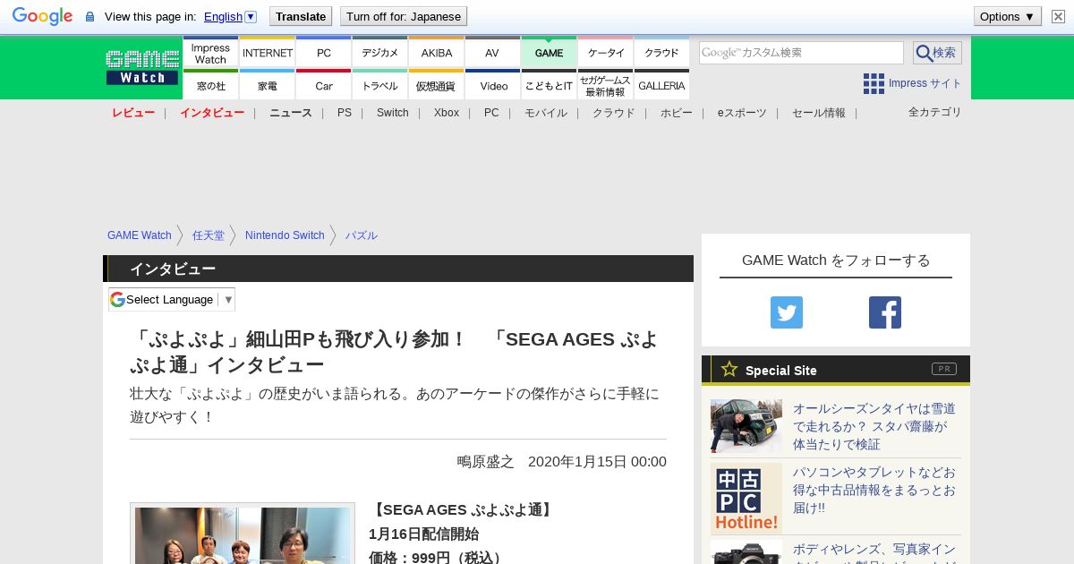Open the ホビー category menu
This screenshot has width=1074, height=564.
click(677, 113)
